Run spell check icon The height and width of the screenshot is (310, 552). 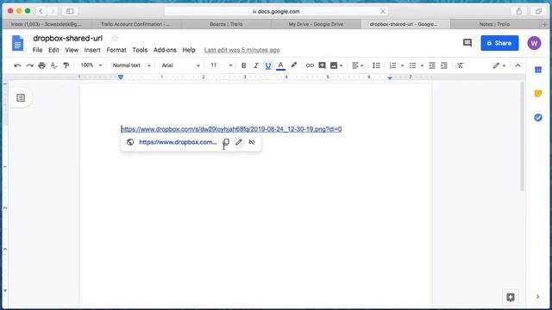click(x=53, y=65)
